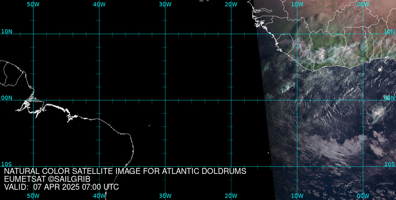396x200 pixels.
Task: Click the "50W" label on the bottom edge
Action: [x=33, y=196]
